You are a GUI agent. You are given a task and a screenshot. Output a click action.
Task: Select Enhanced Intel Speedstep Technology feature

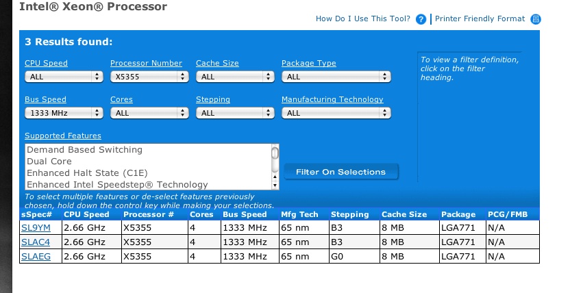(117, 184)
